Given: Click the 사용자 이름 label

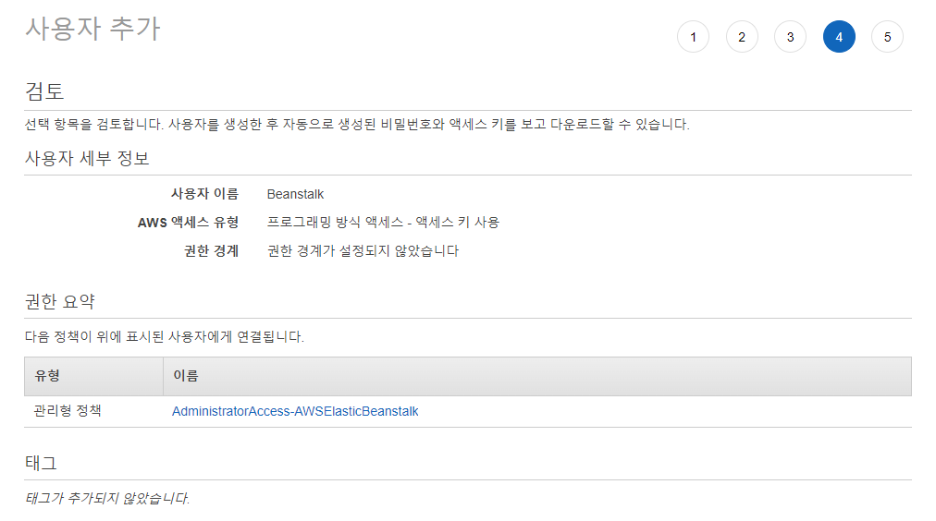Looking at the screenshot, I should tap(204, 194).
